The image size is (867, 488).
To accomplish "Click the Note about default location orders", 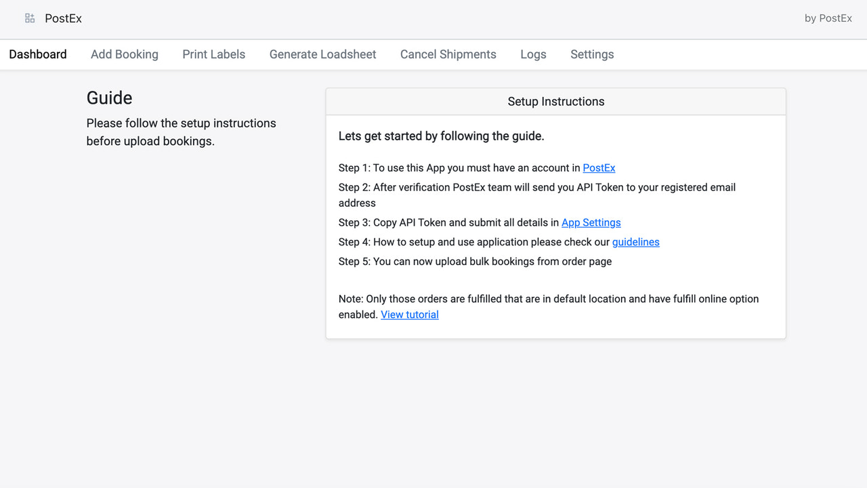I will [548, 299].
